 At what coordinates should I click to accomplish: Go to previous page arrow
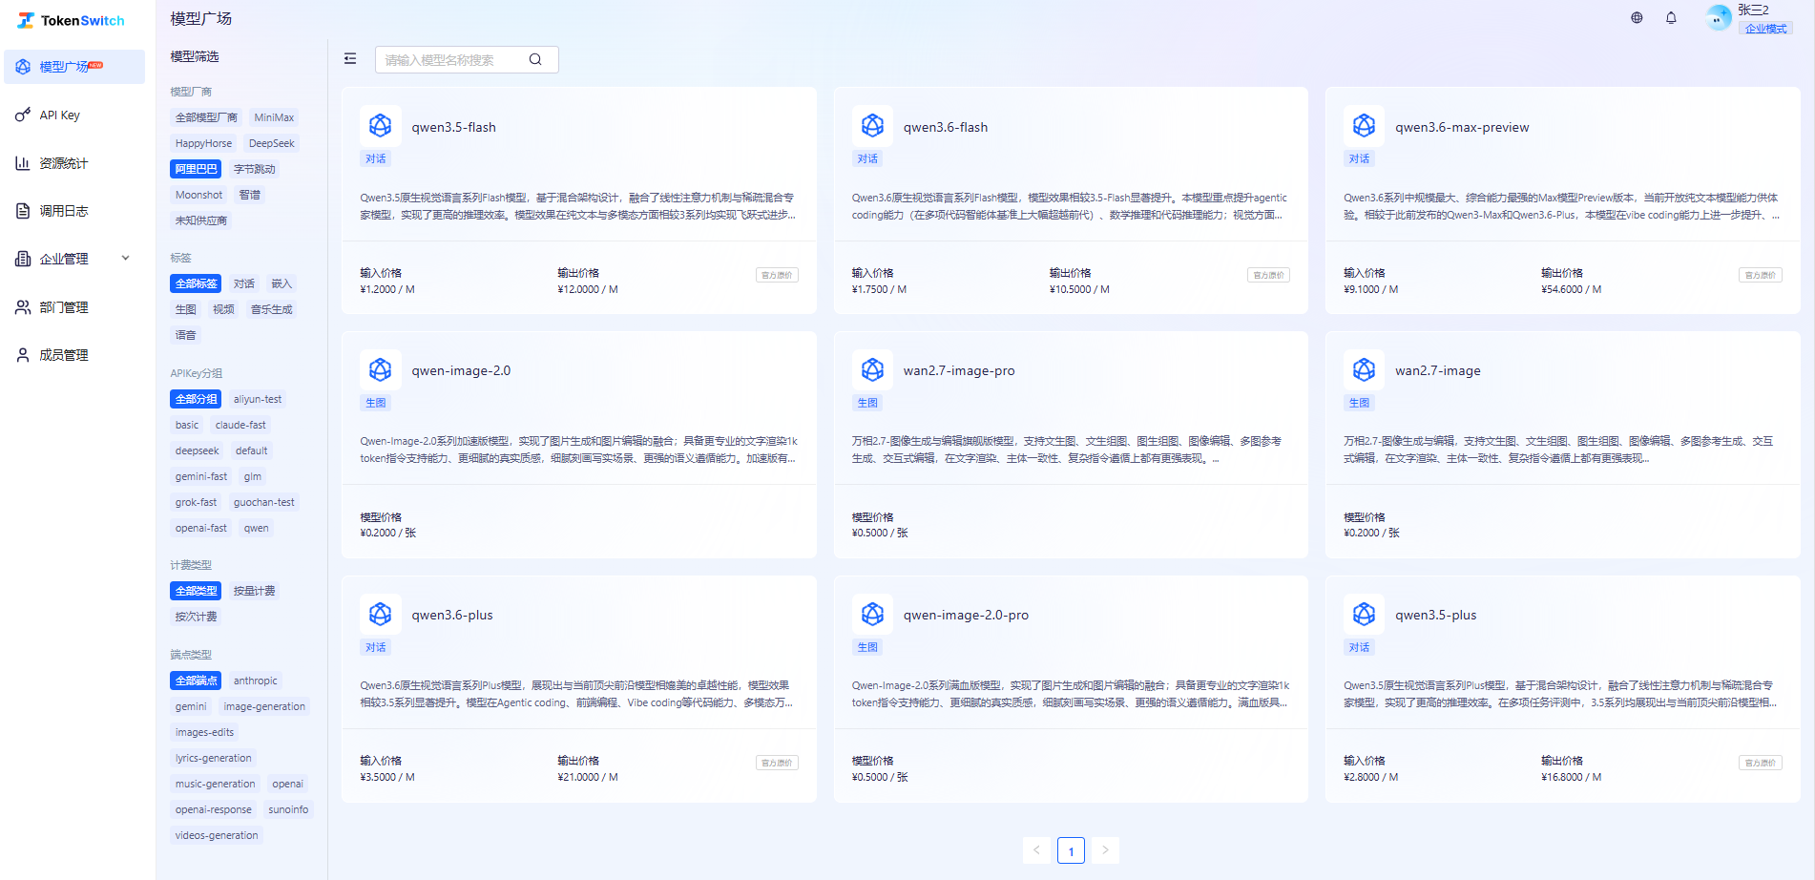1036,849
